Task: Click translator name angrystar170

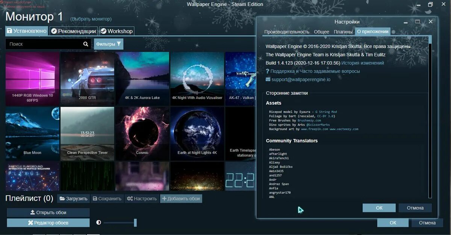Action: coord(280,193)
